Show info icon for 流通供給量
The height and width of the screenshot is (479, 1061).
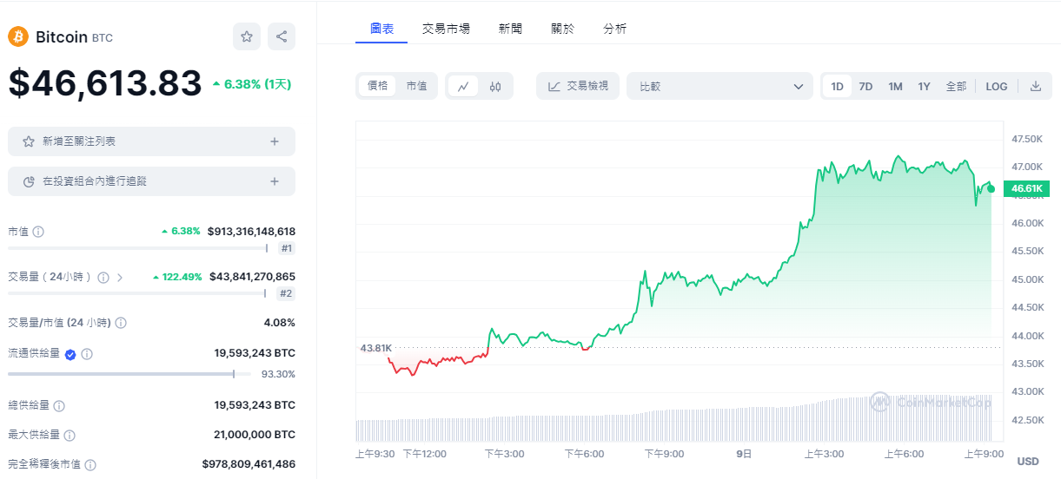click(x=87, y=354)
